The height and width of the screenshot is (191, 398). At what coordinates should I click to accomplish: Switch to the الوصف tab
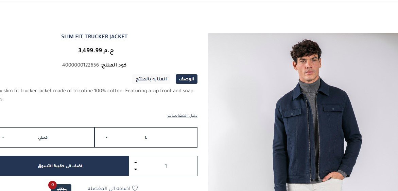187,79
